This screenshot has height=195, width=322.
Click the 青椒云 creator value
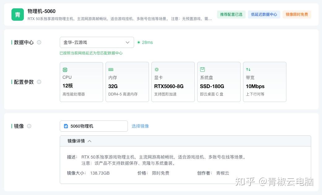pos(223,173)
